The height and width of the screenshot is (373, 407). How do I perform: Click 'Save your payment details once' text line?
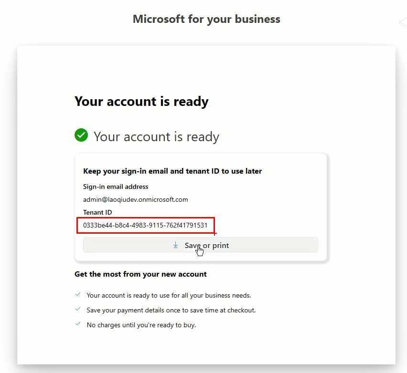coord(171,310)
